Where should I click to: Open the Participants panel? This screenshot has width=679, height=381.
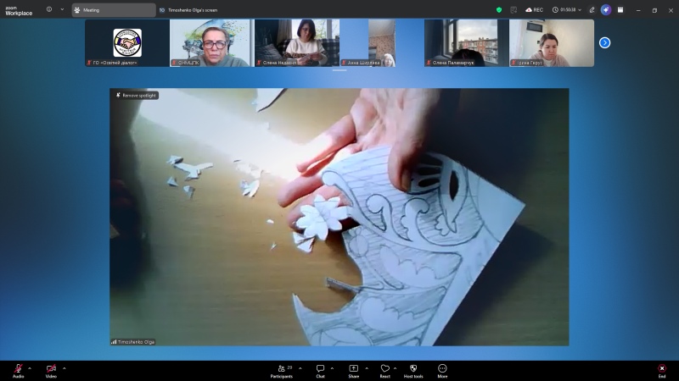283,369
